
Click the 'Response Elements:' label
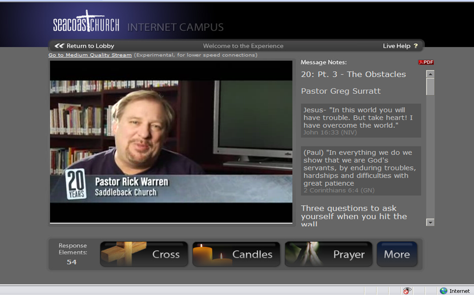(73, 249)
